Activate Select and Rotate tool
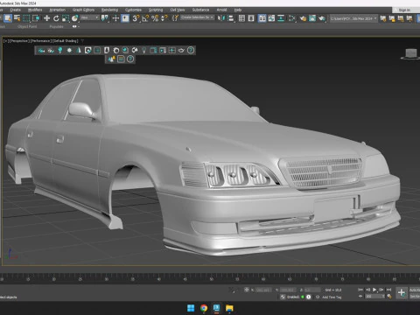This screenshot has height=315, width=420. [56, 18]
